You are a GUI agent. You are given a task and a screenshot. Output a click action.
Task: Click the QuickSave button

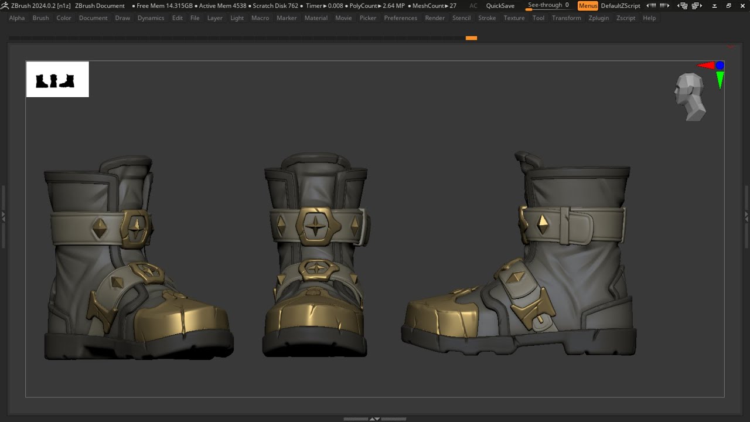pos(500,6)
